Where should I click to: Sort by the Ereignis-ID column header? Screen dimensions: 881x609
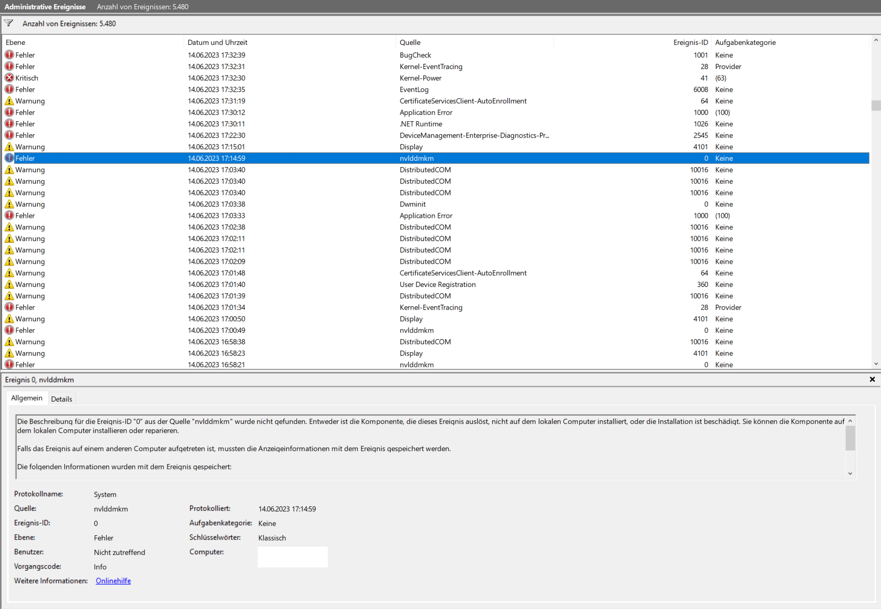click(x=632, y=42)
